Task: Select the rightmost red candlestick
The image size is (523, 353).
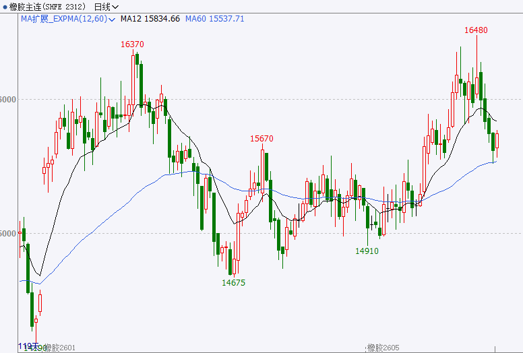Action: click(x=497, y=141)
